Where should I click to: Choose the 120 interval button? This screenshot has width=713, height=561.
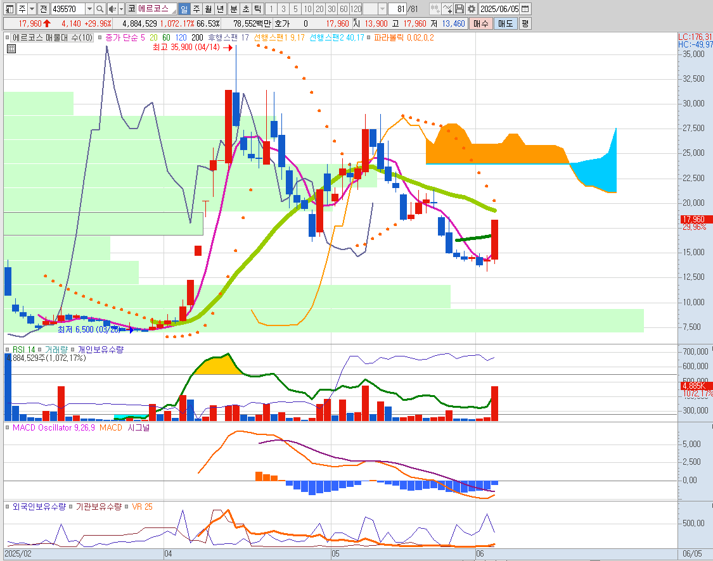(x=356, y=9)
